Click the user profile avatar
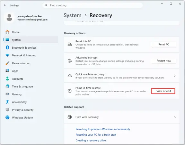Viewport: 185px width, 145px height. click(x=9, y=18)
